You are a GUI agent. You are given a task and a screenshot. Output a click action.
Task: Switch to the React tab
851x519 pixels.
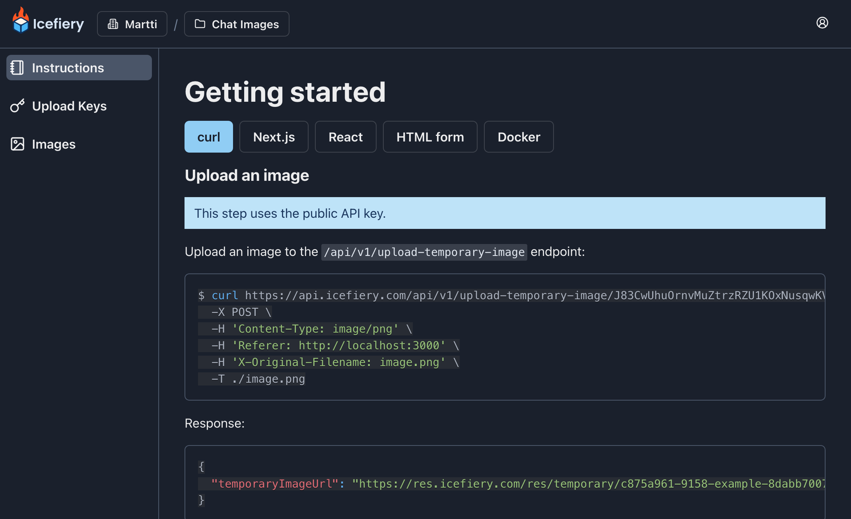[346, 137]
